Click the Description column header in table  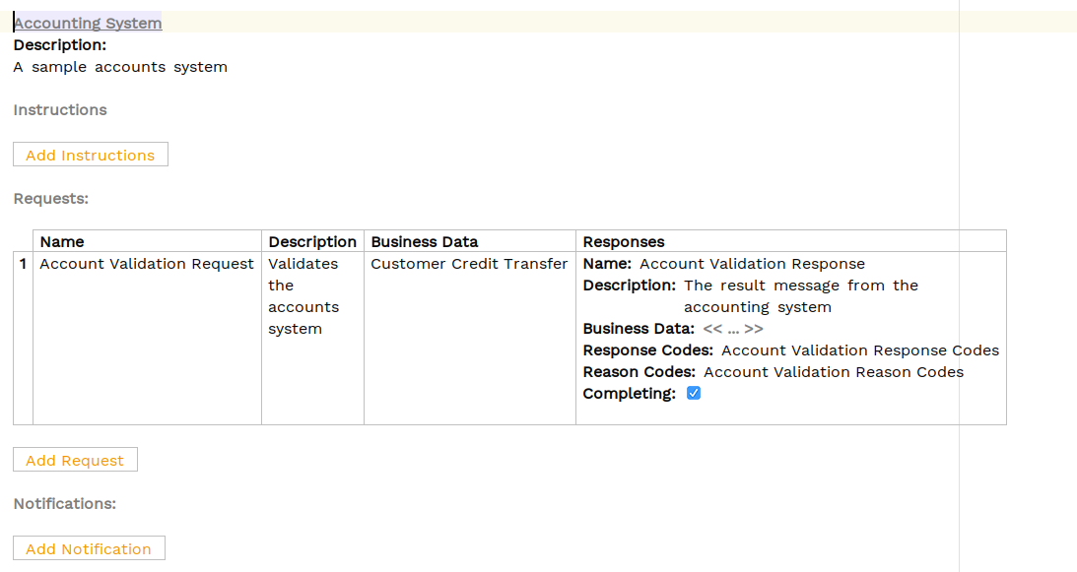[312, 241]
